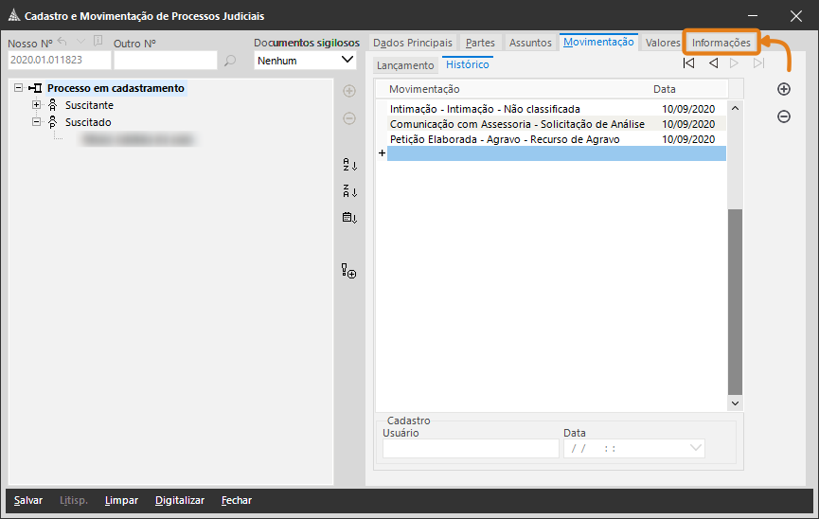Expand the Suscitante tree node

[x=36, y=105]
